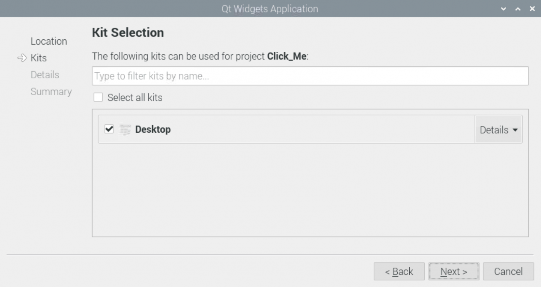Screen dimensions: 541x287
Task: Go to the Location wizard step
Action: coord(49,41)
